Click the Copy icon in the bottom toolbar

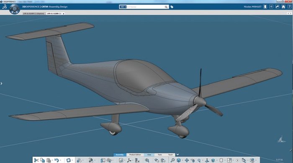(42, 160)
